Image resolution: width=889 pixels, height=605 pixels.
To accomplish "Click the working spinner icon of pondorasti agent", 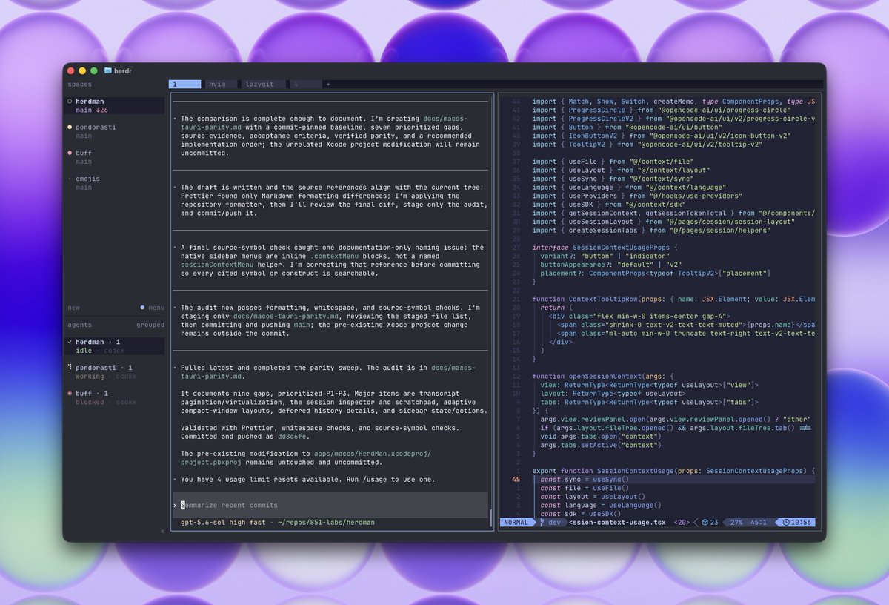I will point(70,367).
